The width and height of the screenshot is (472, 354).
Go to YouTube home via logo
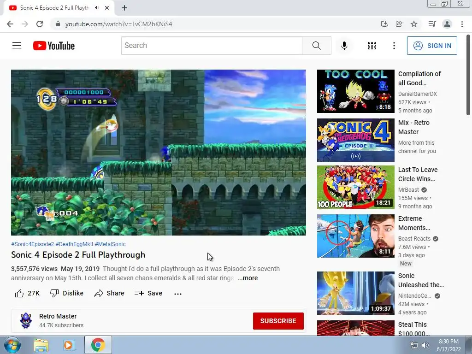point(54,46)
